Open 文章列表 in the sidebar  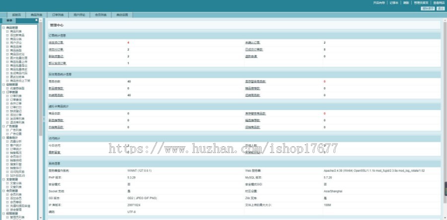[16, 187]
